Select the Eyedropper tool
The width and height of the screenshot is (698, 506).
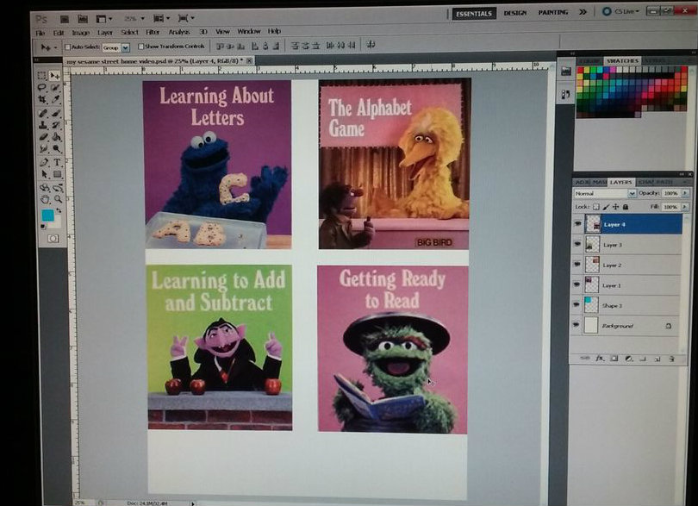56,99
